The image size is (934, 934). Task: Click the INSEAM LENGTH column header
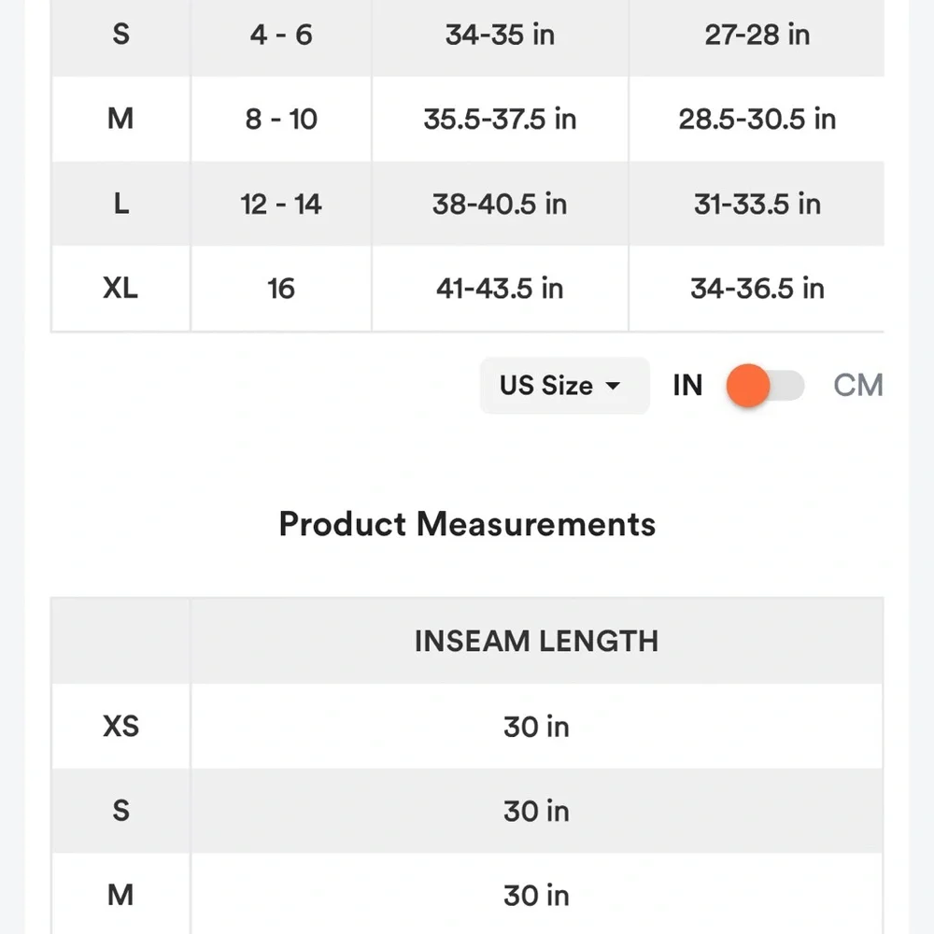[x=537, y=641]
